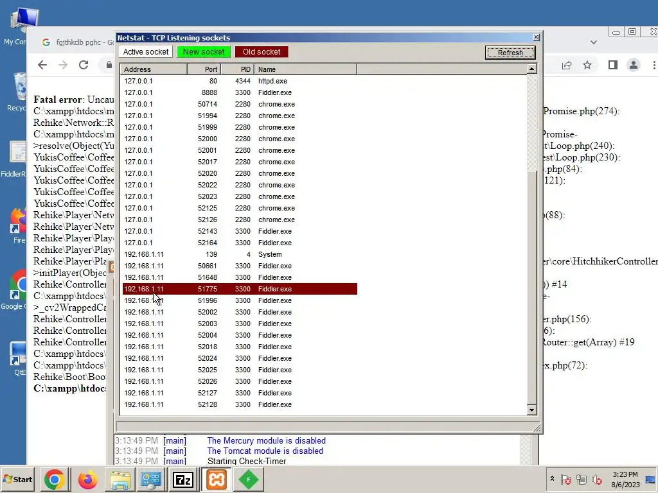Reload the page in Chrome
The height and width of the screenshot is (493, 658).
pos(84,65)
